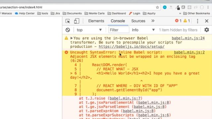
Task: Click the address bar URL
Action: tap(21, 7)
